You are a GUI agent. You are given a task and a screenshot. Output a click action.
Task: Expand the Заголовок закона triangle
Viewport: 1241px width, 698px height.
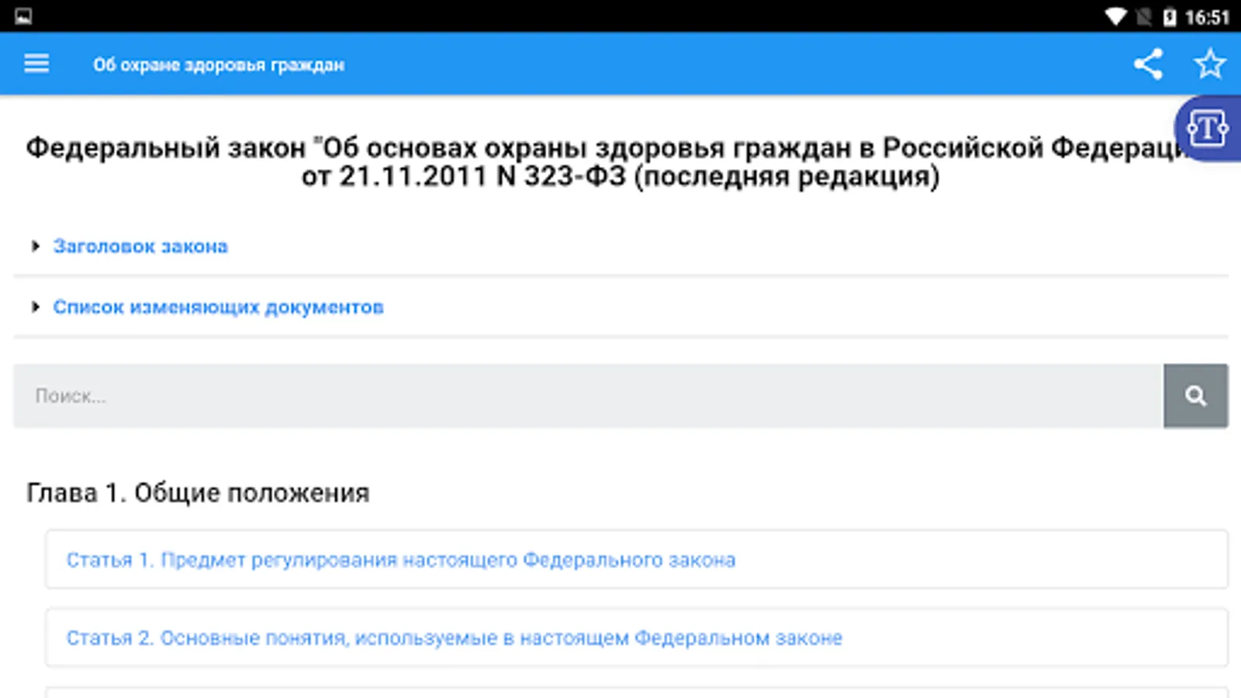[35, 247]
